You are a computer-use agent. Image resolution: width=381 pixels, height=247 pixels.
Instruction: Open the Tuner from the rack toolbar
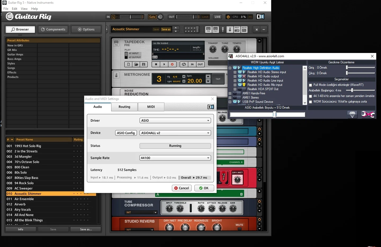pos(223,29)
